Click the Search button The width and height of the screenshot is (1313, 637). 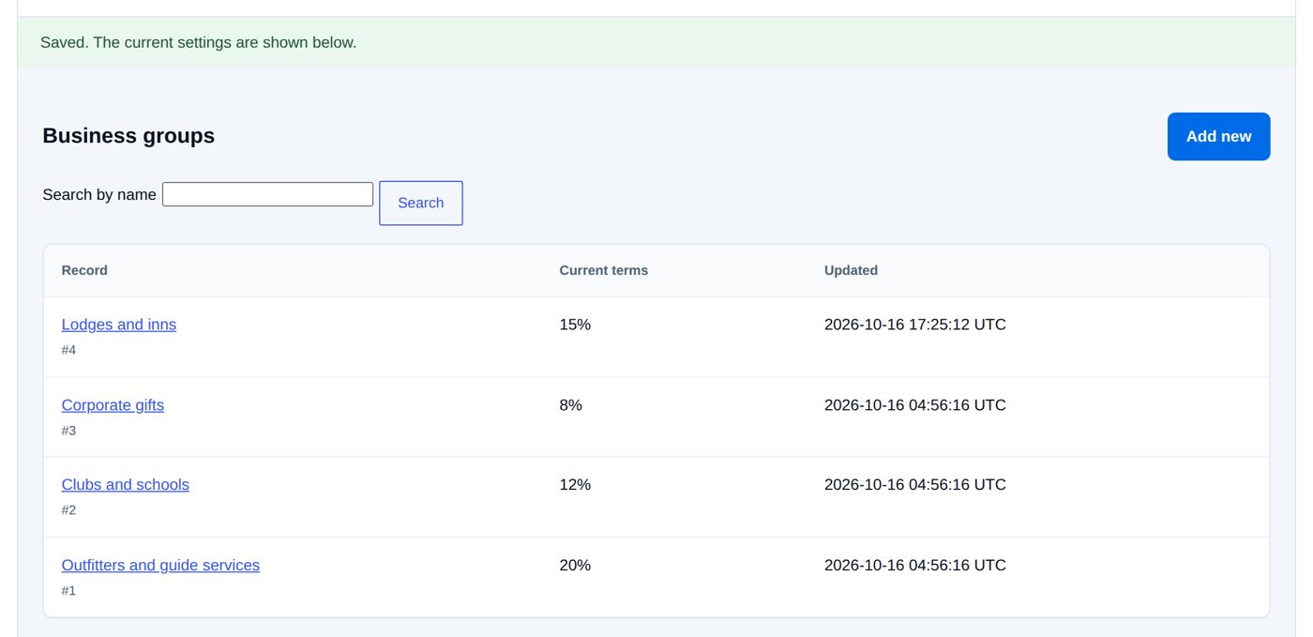tap(420, 203)
